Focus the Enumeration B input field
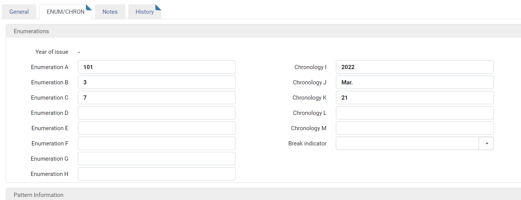Viewport: 521px width, 200px height. 156,82
